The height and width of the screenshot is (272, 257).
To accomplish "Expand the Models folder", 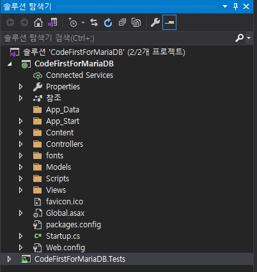I will coord(20,167).
